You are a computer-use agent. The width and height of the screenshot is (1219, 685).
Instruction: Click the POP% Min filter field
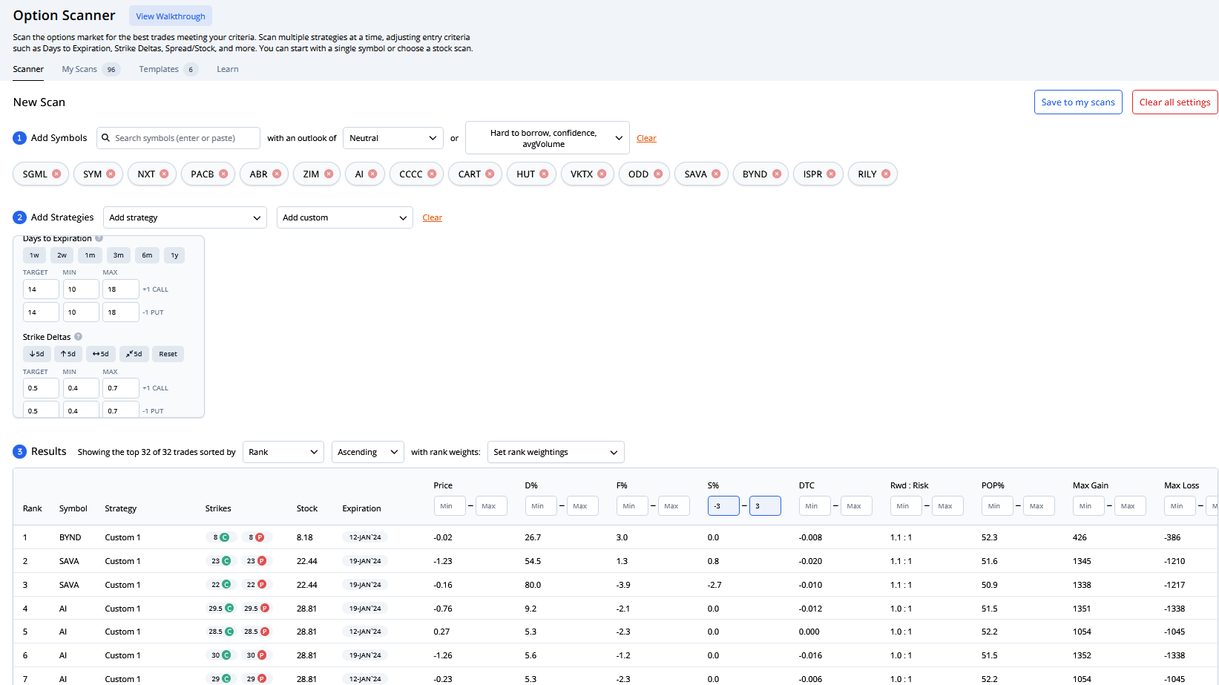click(x=997, y=506)
